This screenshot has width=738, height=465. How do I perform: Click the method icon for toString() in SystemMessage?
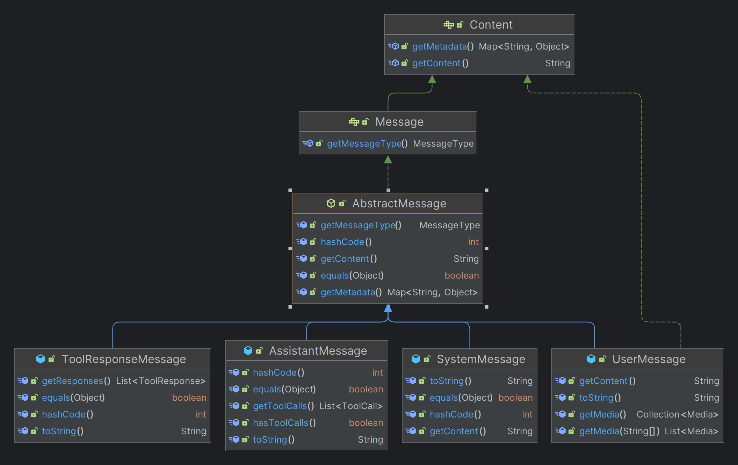tap(411, 381)
